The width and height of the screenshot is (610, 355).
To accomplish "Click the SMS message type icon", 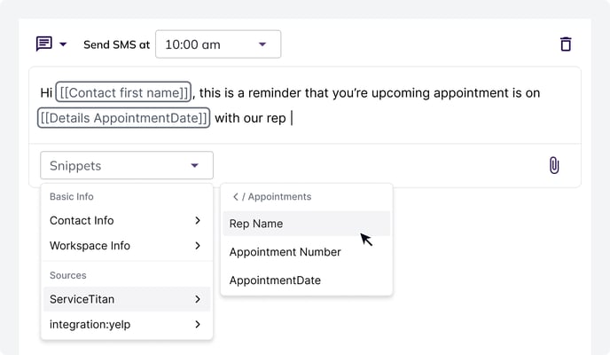I will tap(43, 43).
